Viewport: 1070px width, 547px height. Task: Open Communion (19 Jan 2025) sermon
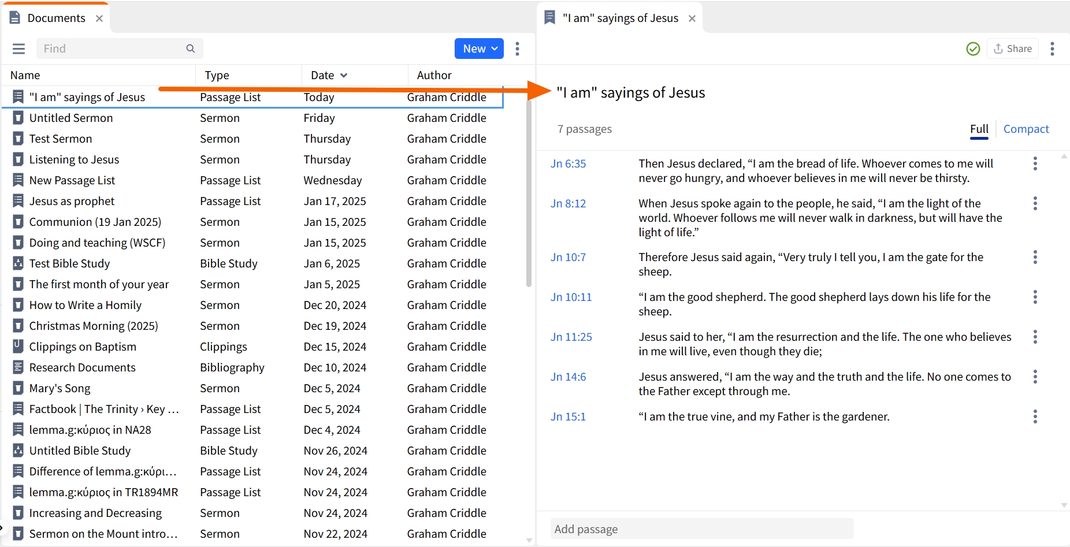point(95,222)
